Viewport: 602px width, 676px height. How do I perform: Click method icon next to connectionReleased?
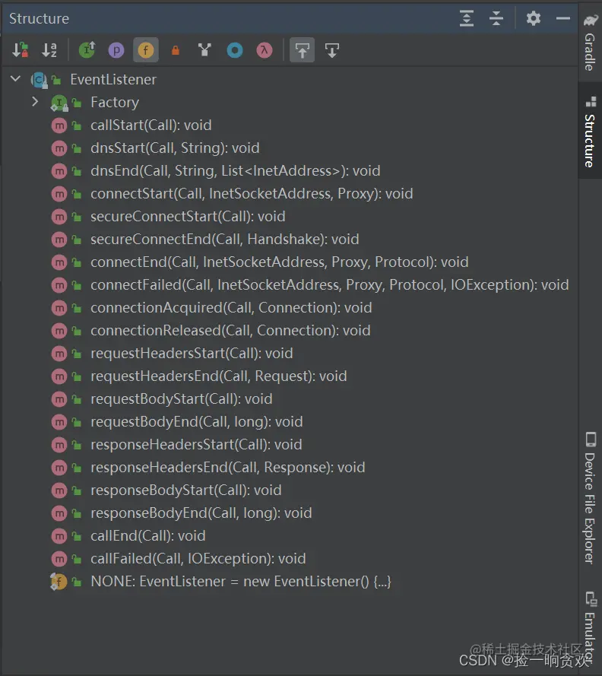[x=59, y=331]
